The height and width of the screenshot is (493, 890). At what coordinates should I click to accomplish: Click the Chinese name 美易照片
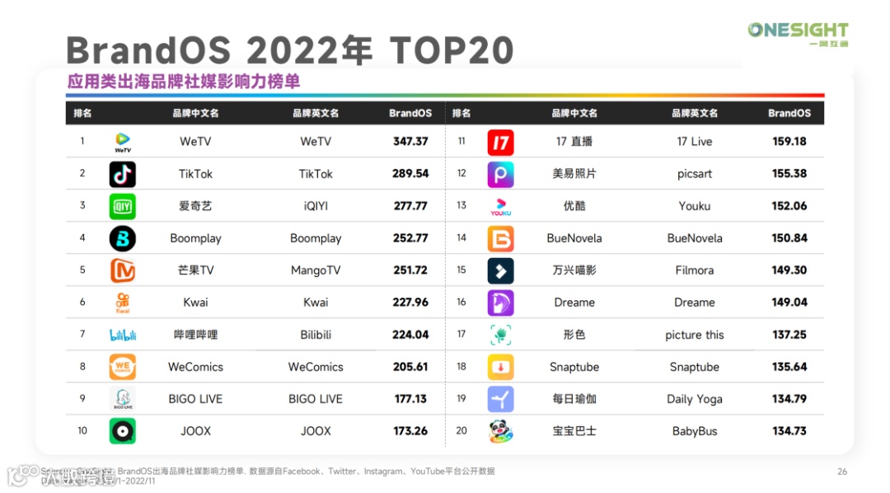[x=574, y=174]
